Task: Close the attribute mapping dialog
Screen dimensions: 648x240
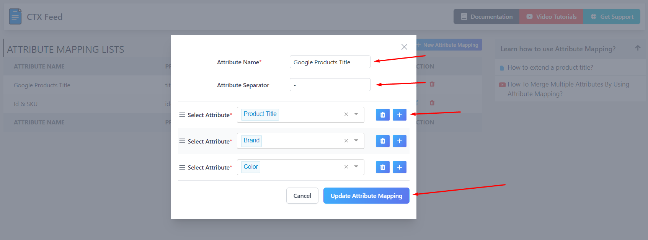Action: [404, 47]
